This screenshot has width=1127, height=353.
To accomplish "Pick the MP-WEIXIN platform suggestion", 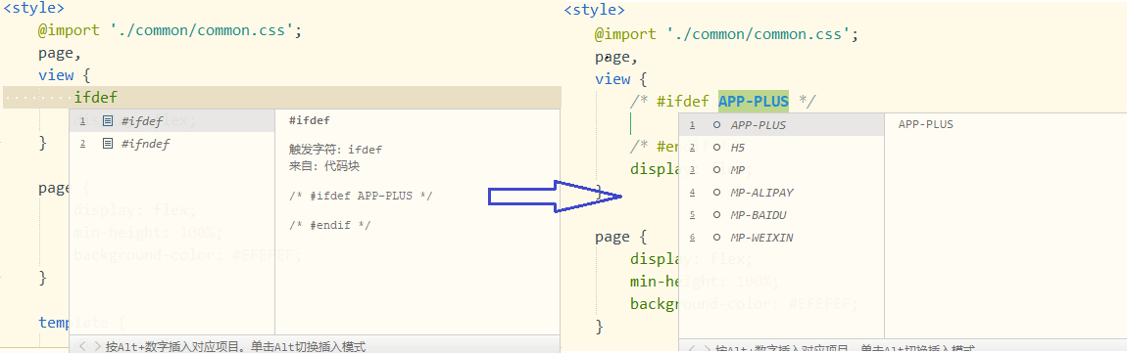I will coord(781,238).
